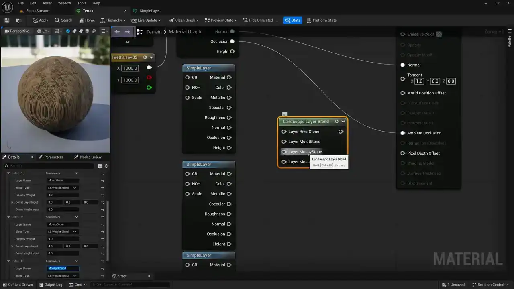Click the Browse to asset icon
This screenshot has height=289, width=514.
pos(18,20)
